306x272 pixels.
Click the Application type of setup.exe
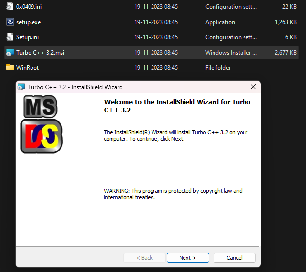(220, 22)
